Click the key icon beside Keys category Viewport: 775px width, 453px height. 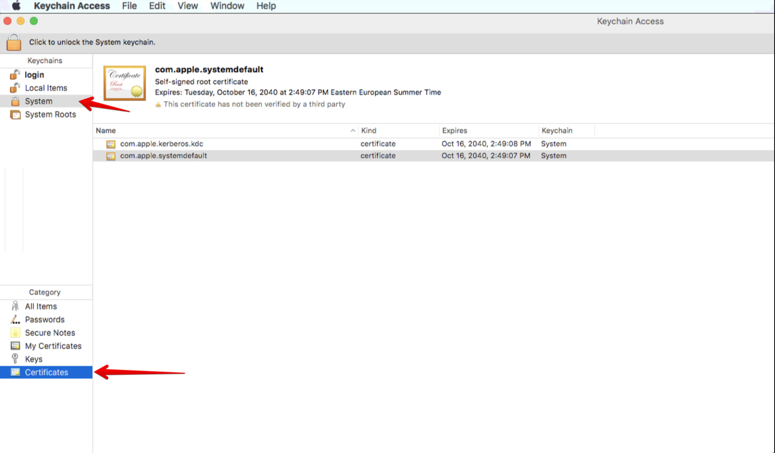(14, 358)
